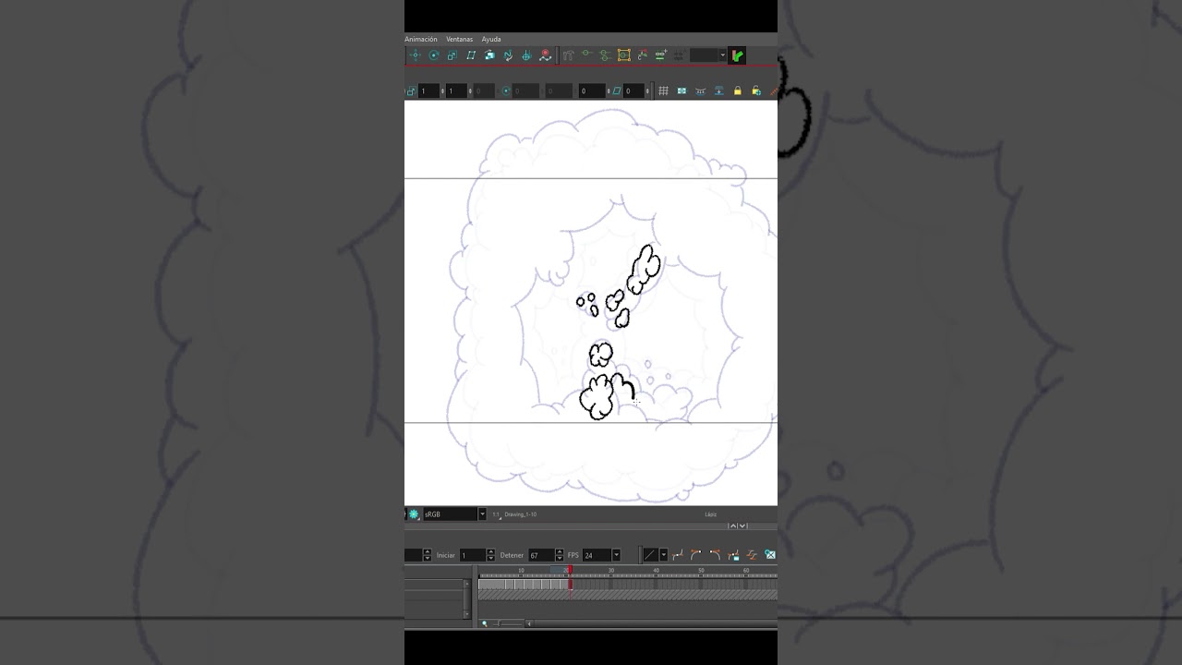1182x665 pixels.
Task: Click the layer list scroll-down arrow
Action: click(x=466, y=614)
